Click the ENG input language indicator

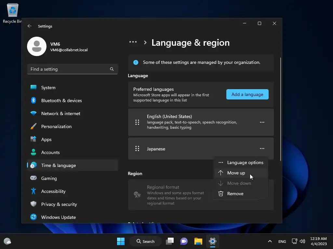coord(282,241)
